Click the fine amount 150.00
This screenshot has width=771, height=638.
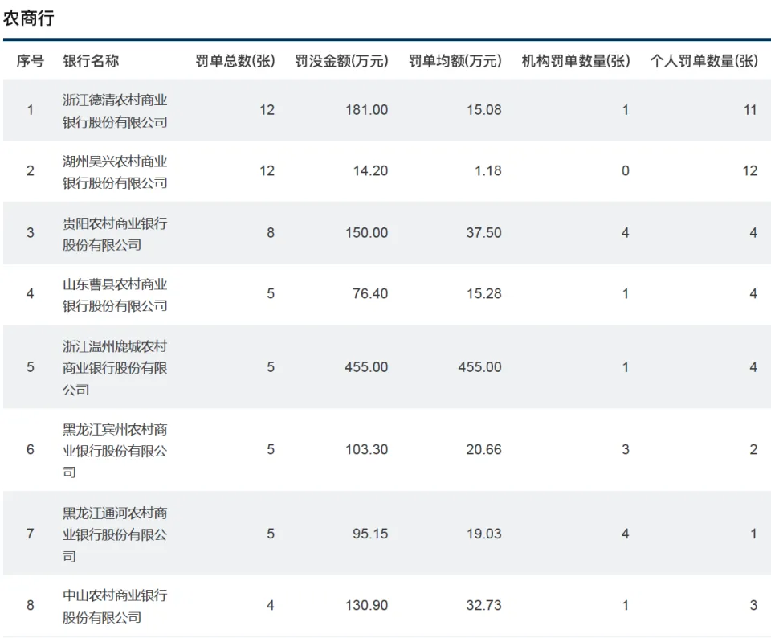[367, 233]
